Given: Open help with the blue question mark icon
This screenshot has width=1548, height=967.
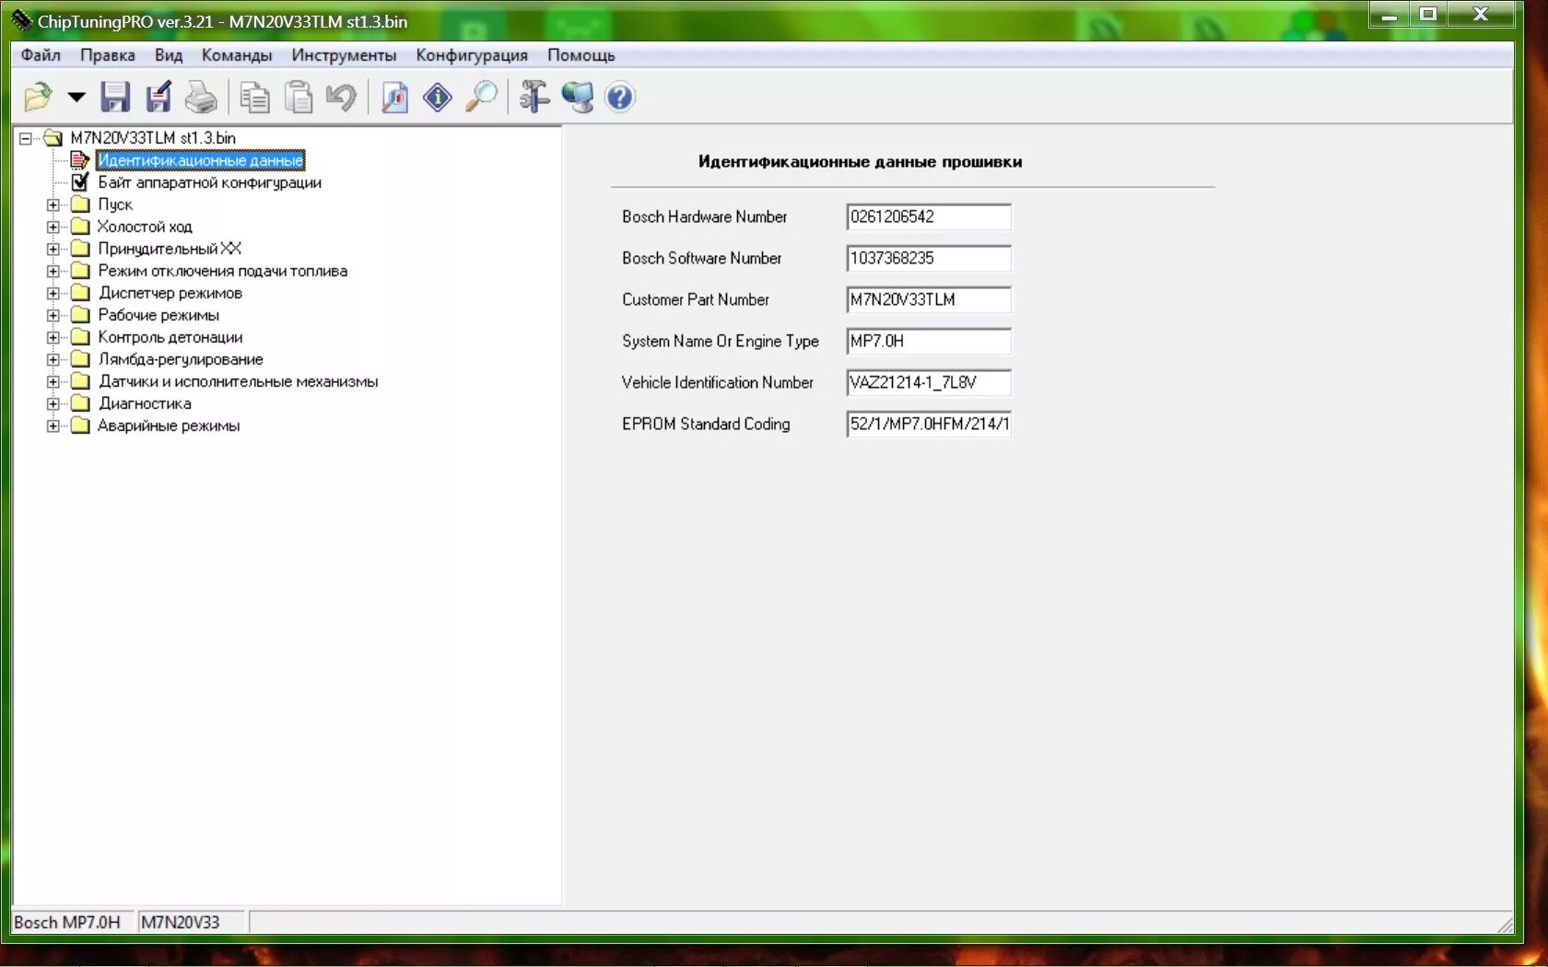Looking at the screenshot, I should coord(620,97).
